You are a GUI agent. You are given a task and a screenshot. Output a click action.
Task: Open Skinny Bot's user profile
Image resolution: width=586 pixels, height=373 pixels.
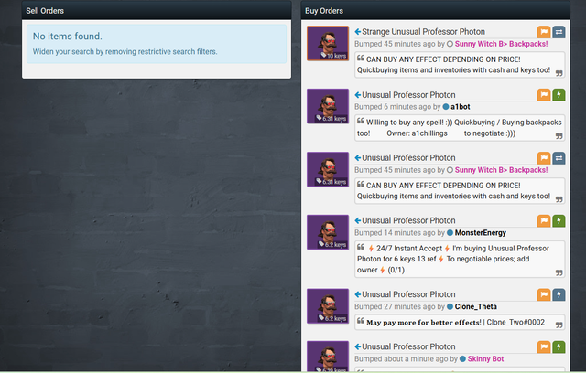point(485,358)
